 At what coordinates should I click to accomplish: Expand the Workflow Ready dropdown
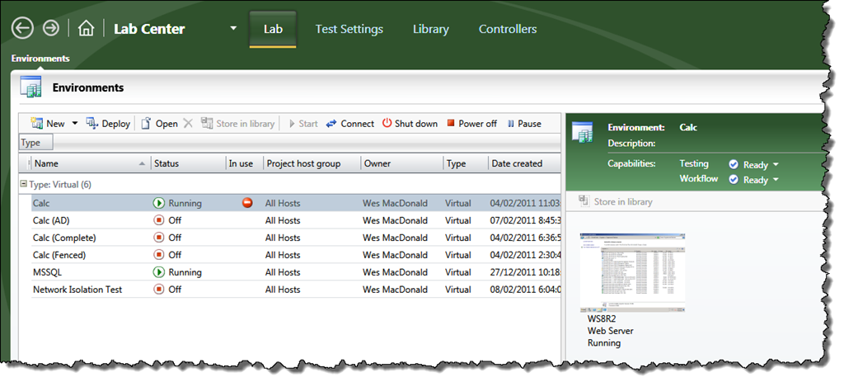click(776, 180)
